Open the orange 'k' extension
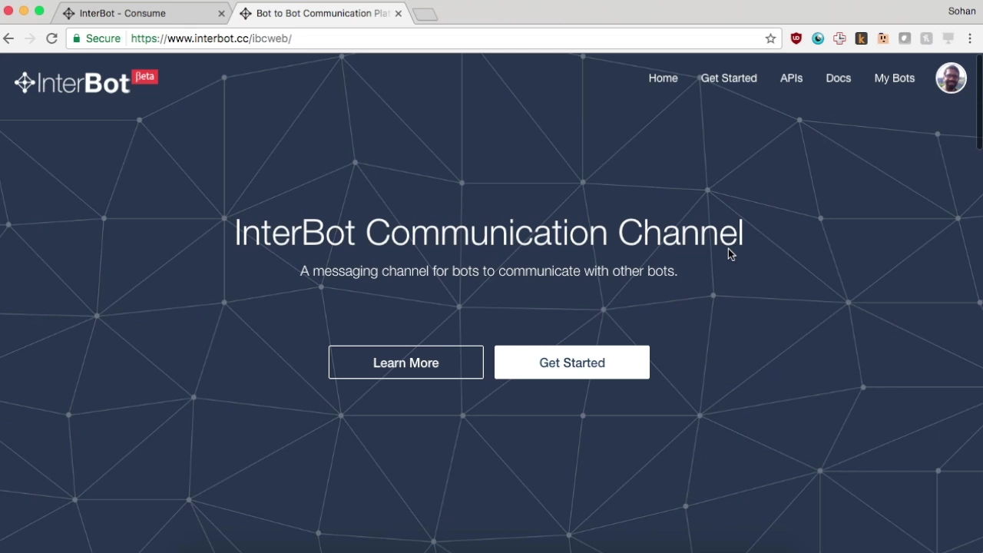This screenshot has width=983, height=553. point(862,38)
